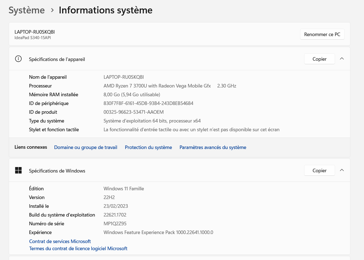The image size is (364, 260).
Task: Copy the Windows specifications with Copier
Action: tap(319, 170)
